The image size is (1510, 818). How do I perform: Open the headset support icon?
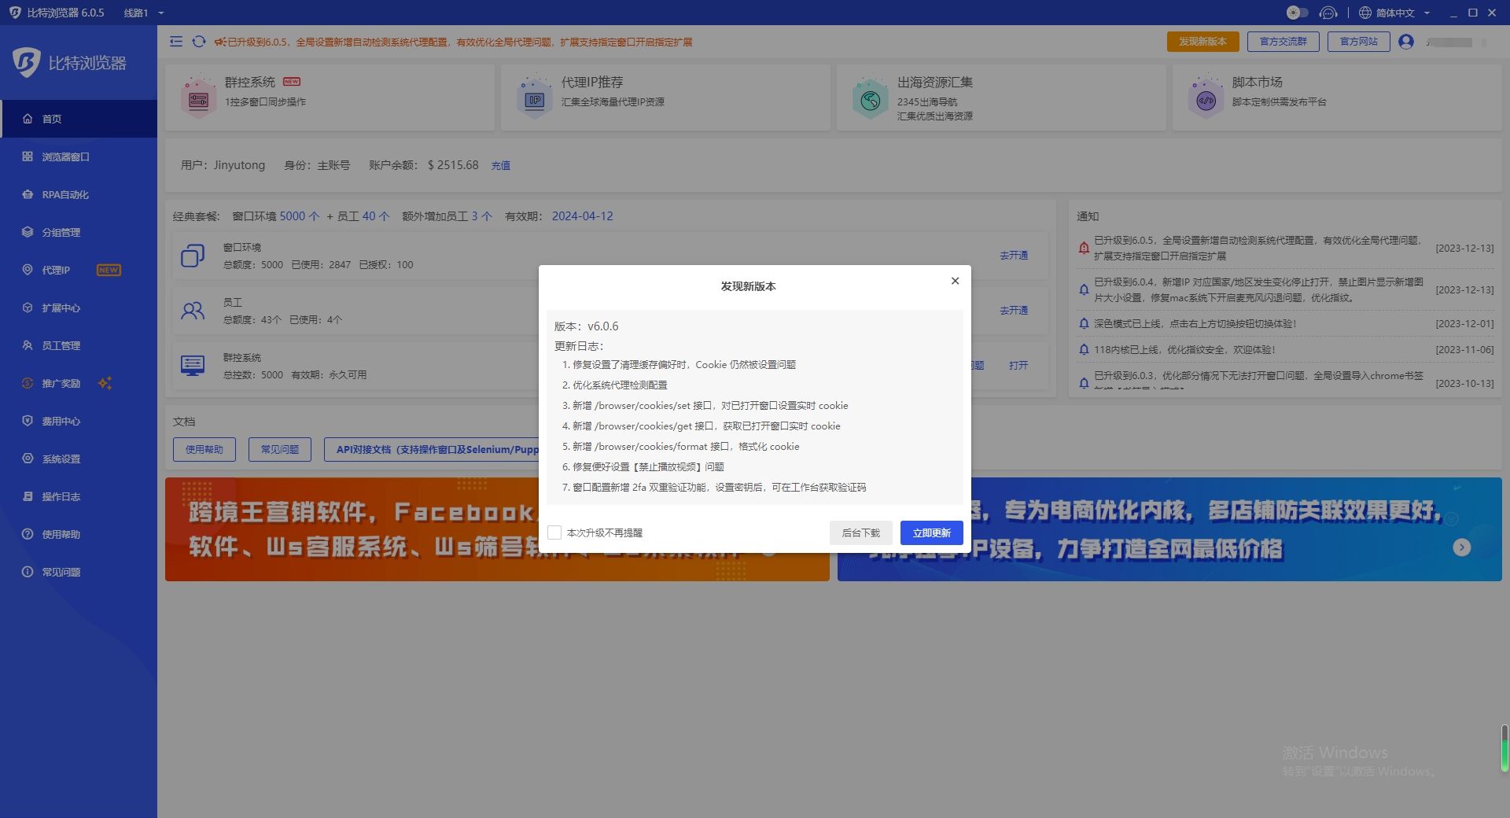(x=1328, y=13)
